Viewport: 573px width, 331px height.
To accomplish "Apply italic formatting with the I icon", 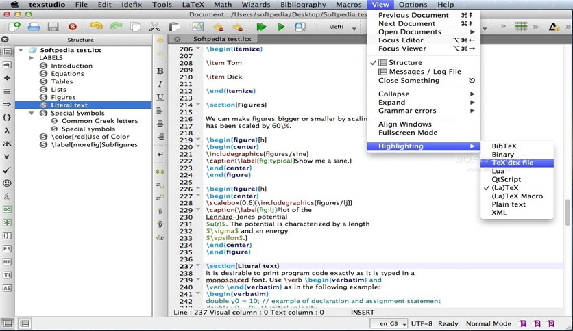I will pyautogui.click(x=160, y=84).
